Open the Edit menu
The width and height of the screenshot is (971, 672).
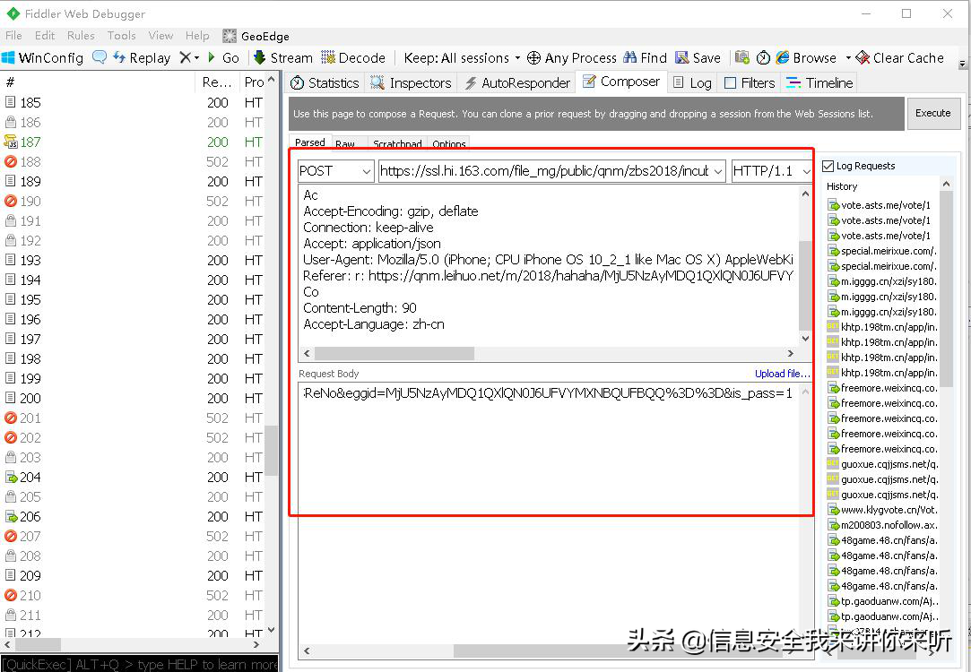point(45,35)
